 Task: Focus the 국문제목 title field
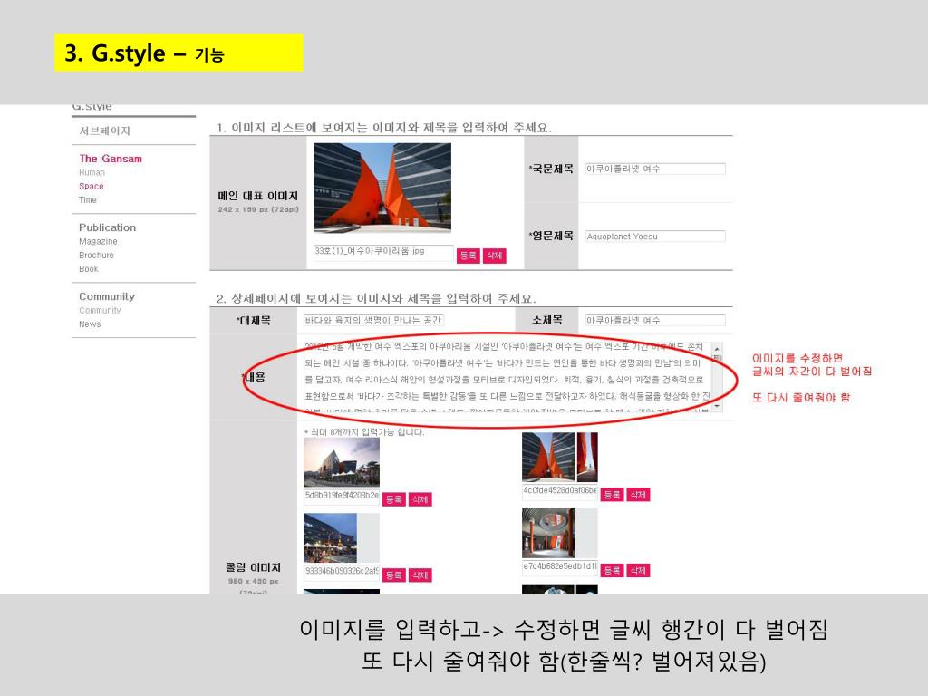655,169
